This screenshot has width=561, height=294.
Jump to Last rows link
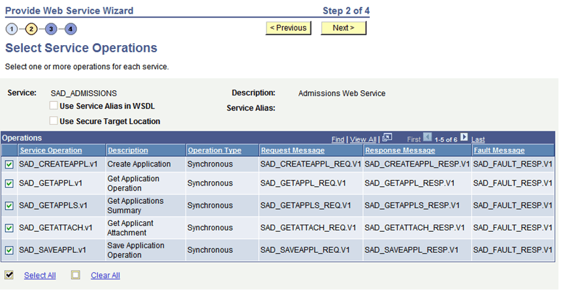478,139
